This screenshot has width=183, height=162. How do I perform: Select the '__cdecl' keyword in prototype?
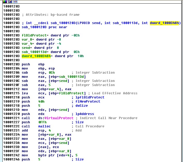41,23
